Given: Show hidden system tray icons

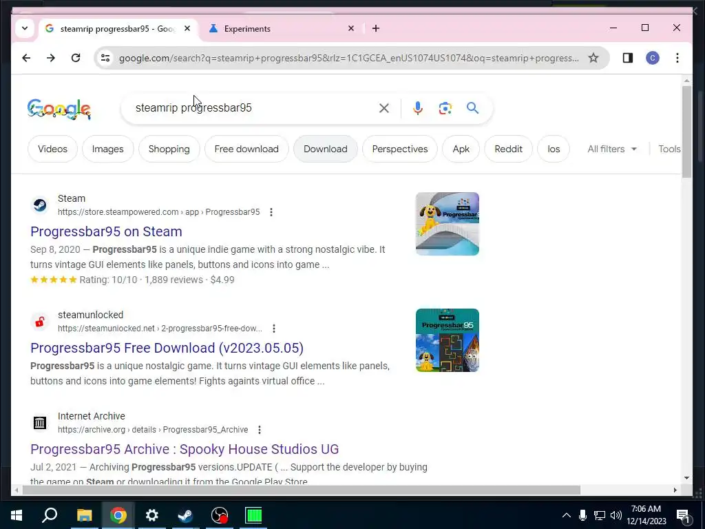Looking at the screenshot, I should point(567,515).
